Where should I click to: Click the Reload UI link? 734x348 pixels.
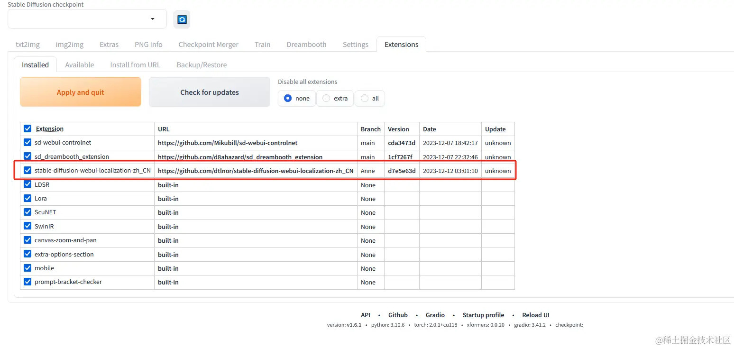[x=536, y=315]
